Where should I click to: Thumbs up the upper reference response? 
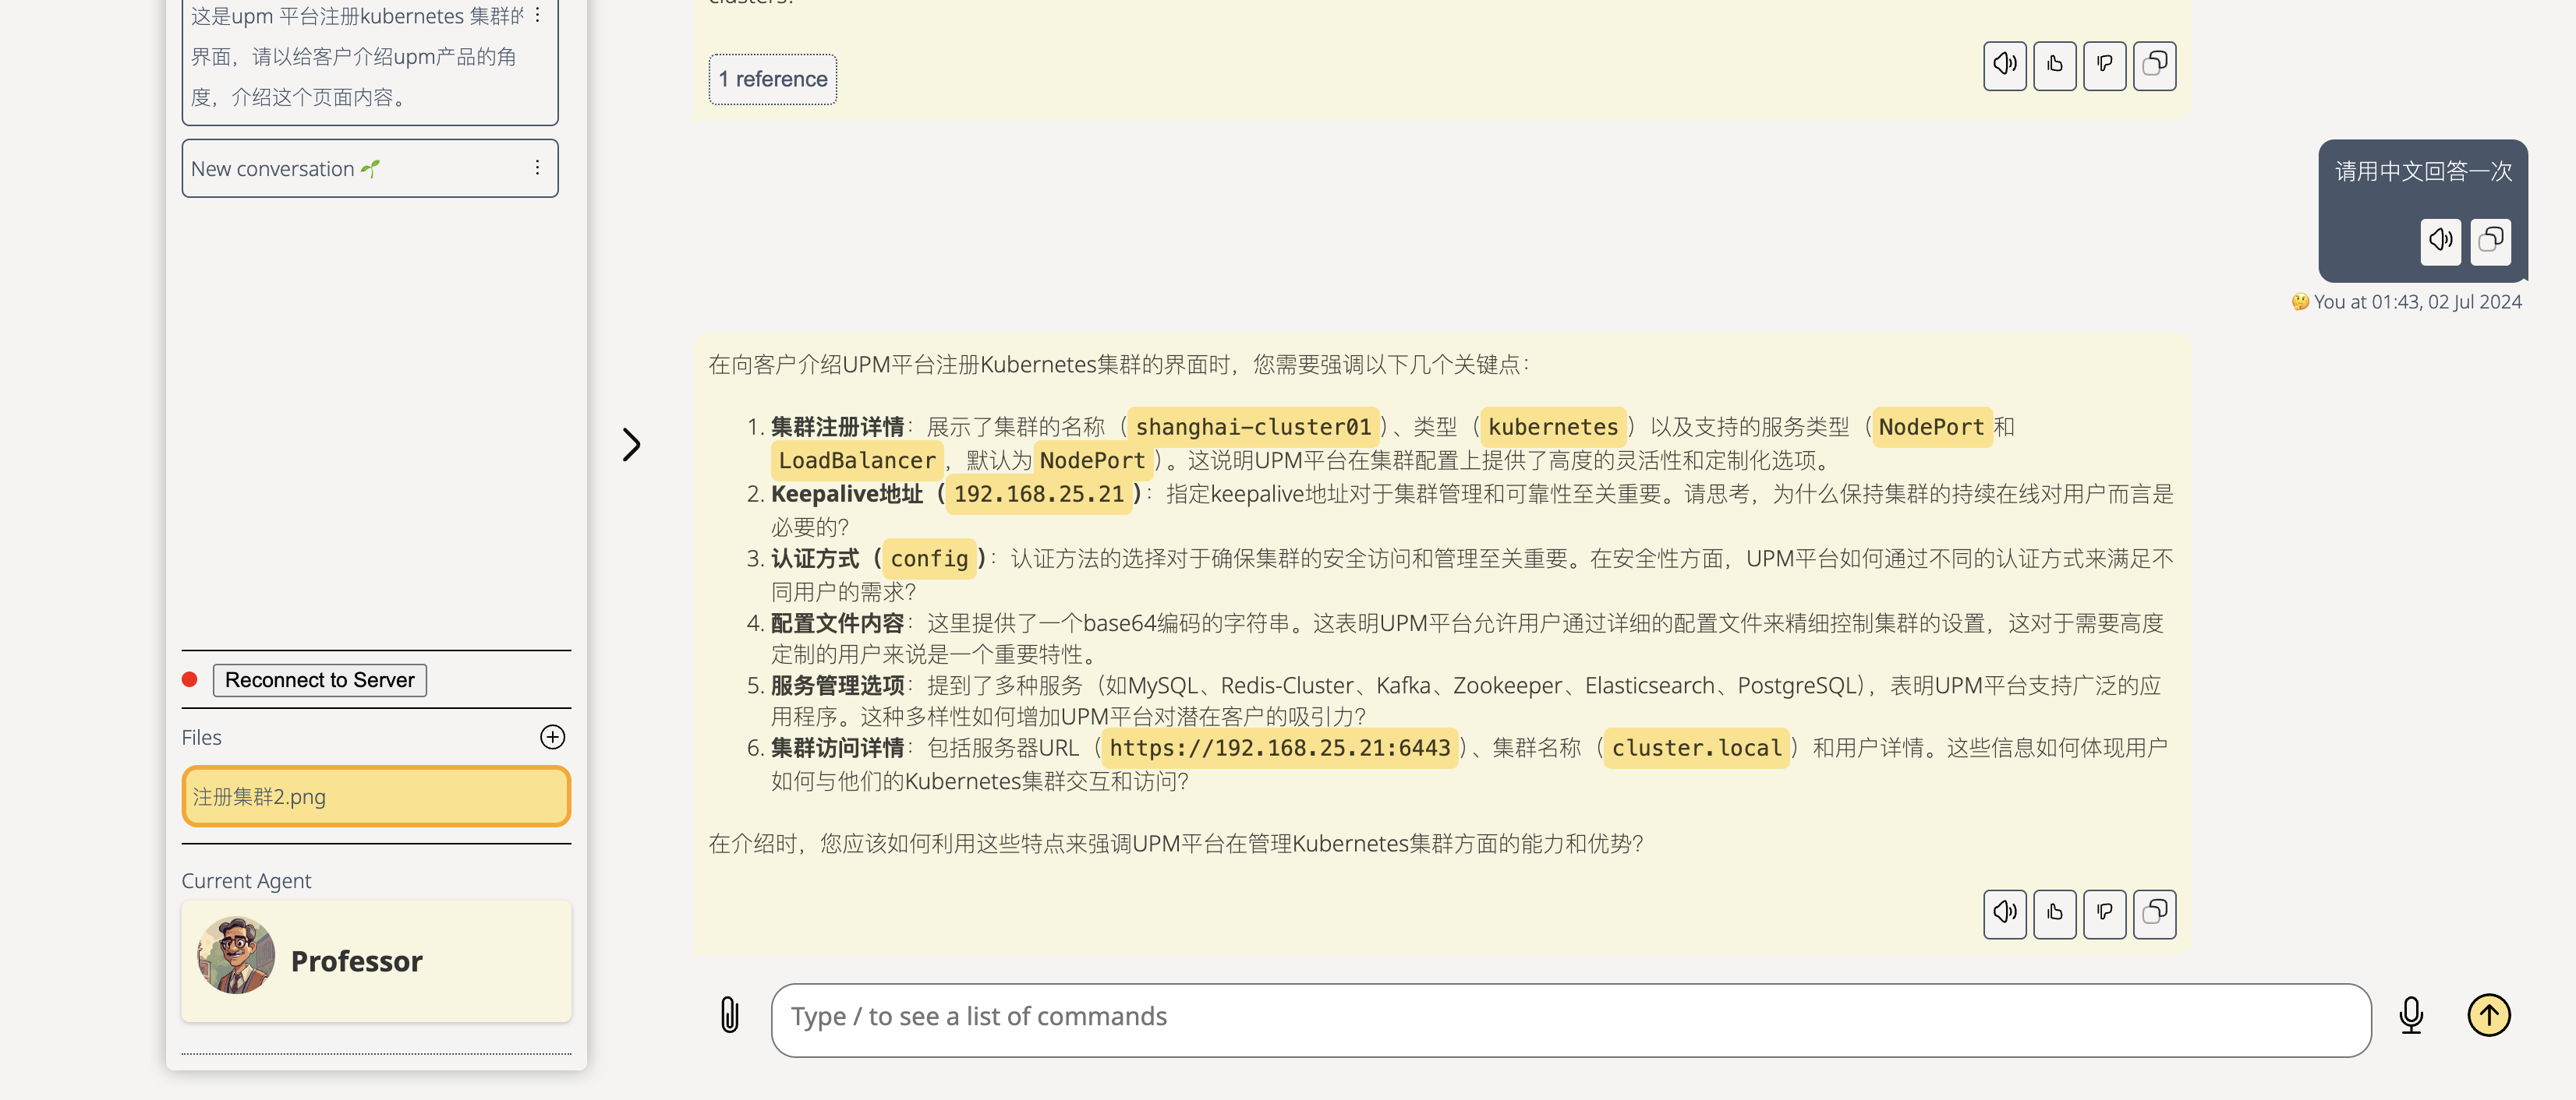2054,65
